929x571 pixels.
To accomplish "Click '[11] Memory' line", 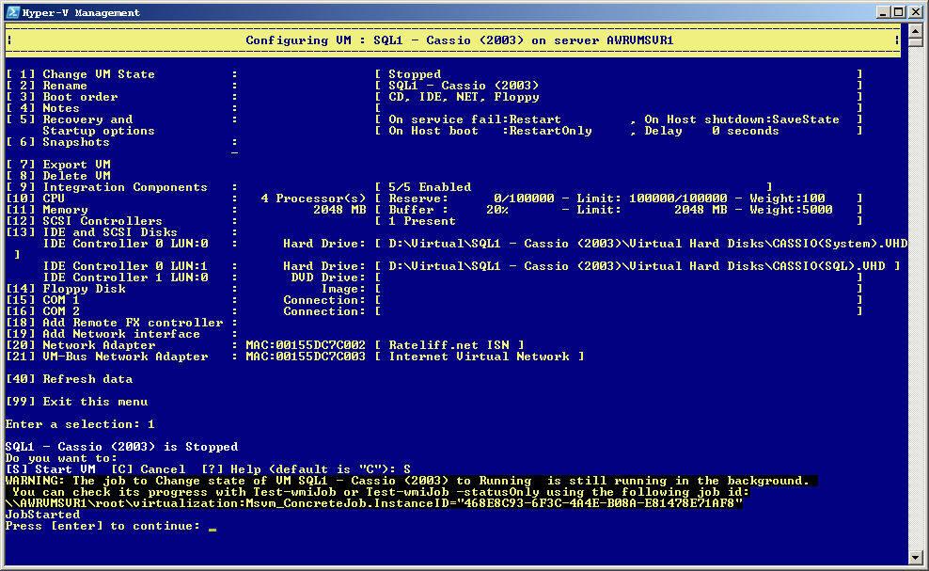I will click(x=47, y=210).
